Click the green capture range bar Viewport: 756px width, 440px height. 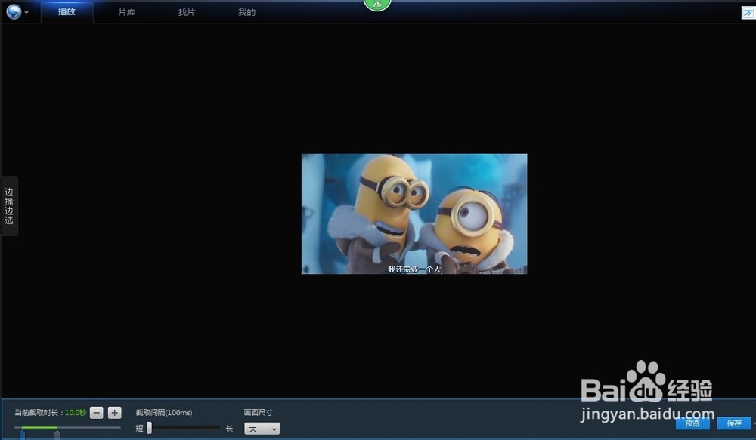39,427
